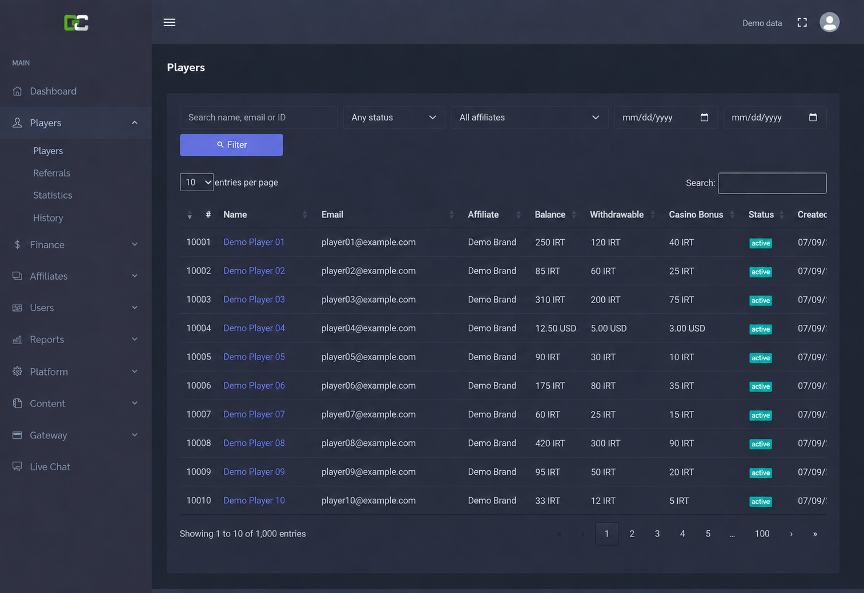864x593 pixels.
Task: Go to Dashboard in sidebar
Action: 53,91
